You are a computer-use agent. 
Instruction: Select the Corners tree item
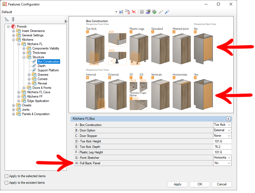[x=42, y=79]
